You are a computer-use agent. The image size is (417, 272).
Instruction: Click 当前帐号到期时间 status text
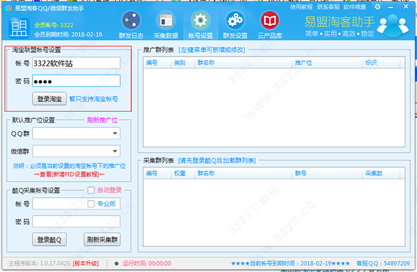(291, 263)
